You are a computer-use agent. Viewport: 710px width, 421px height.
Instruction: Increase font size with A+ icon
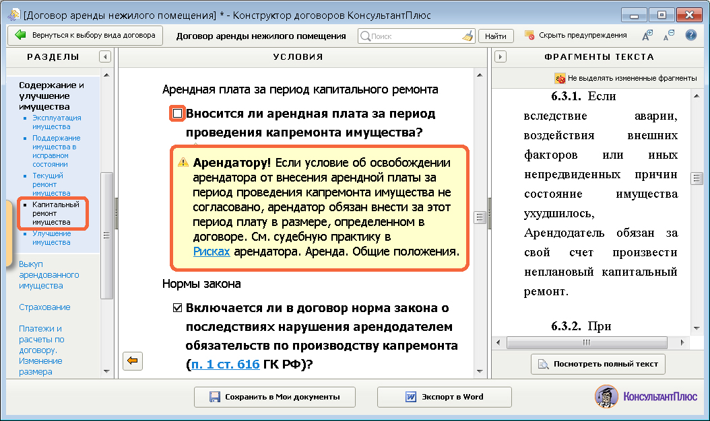[647, 35]
